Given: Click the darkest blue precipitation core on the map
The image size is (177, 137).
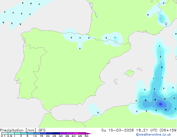Looking at the screenshot, I should (161, 104).
